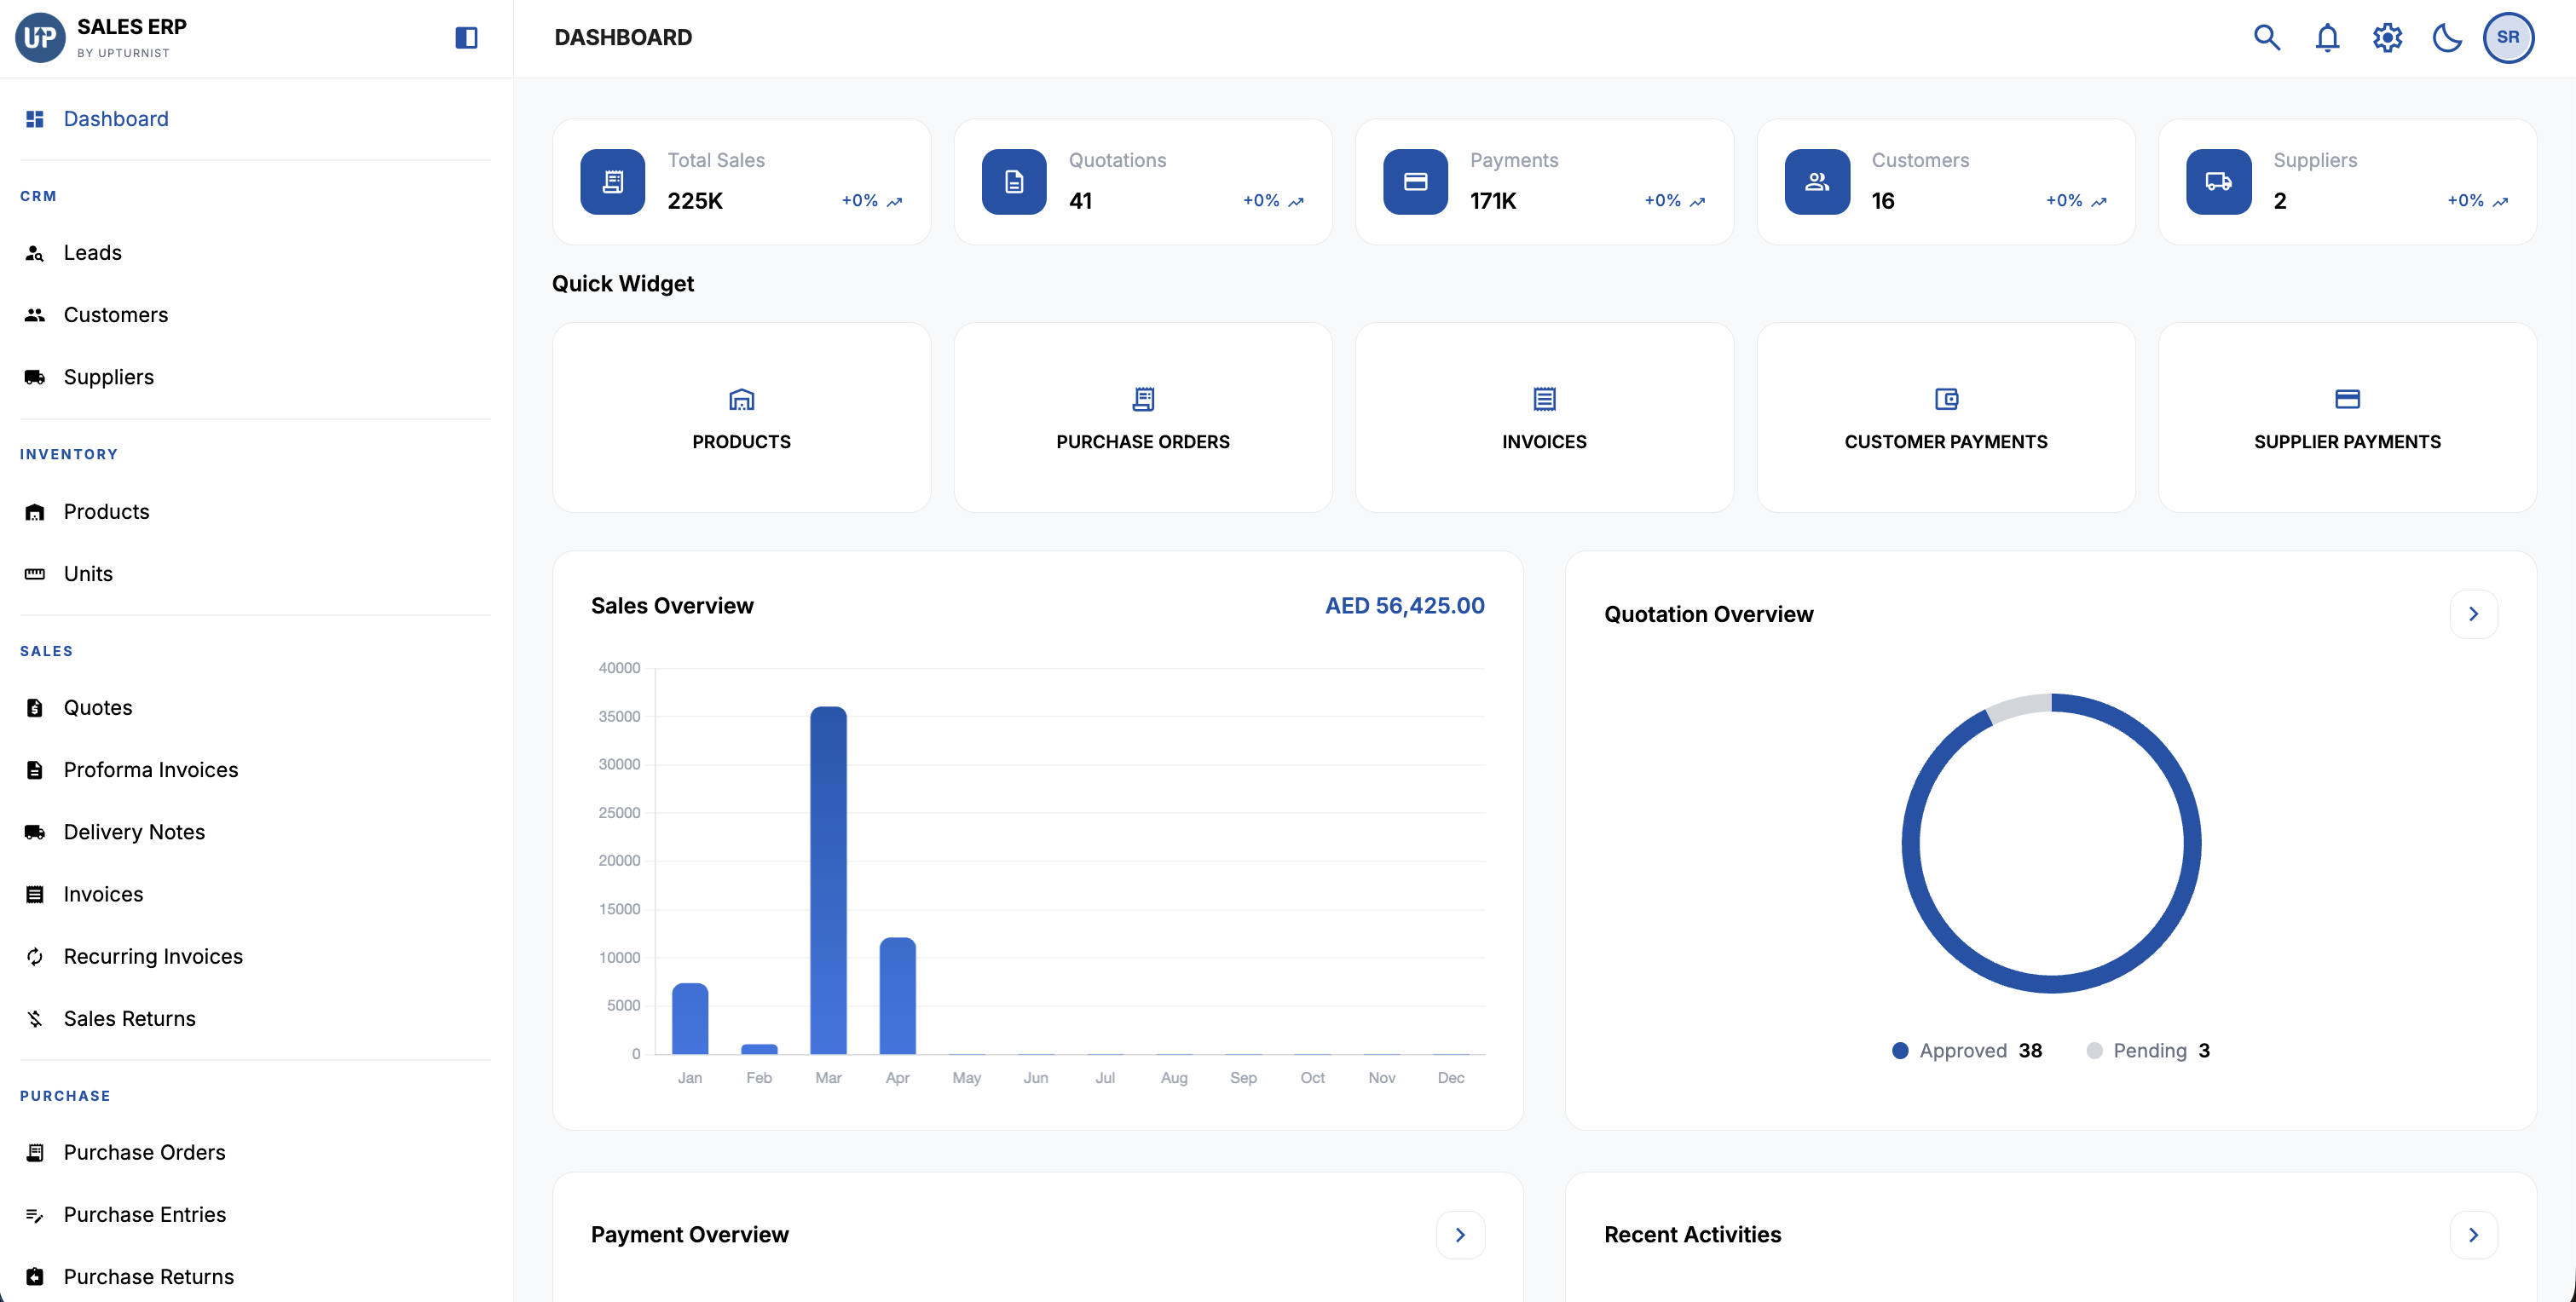Click the Total Sales receipt icon

[613, 182]
